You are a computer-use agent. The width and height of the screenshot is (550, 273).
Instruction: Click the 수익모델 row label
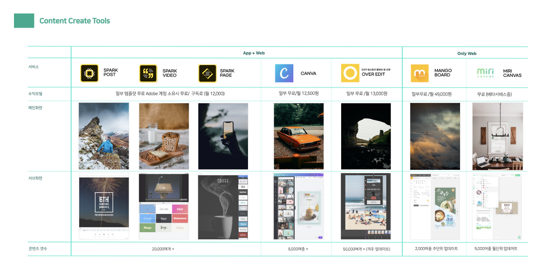click(35, 93)
